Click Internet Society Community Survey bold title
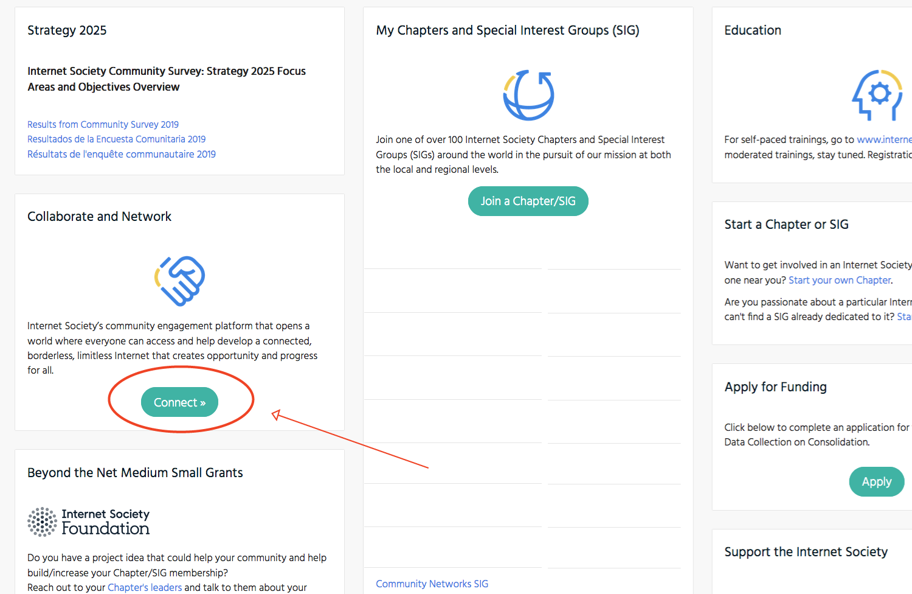Viewport: 912px width, 594px height. [x=167, y=79]
